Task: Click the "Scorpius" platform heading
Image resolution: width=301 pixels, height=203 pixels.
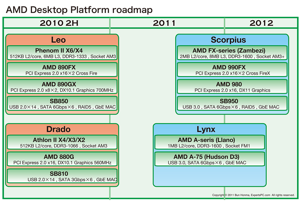Action: 228,40
